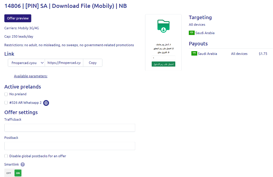Switch Smartlink to OFF

[9, 173]
